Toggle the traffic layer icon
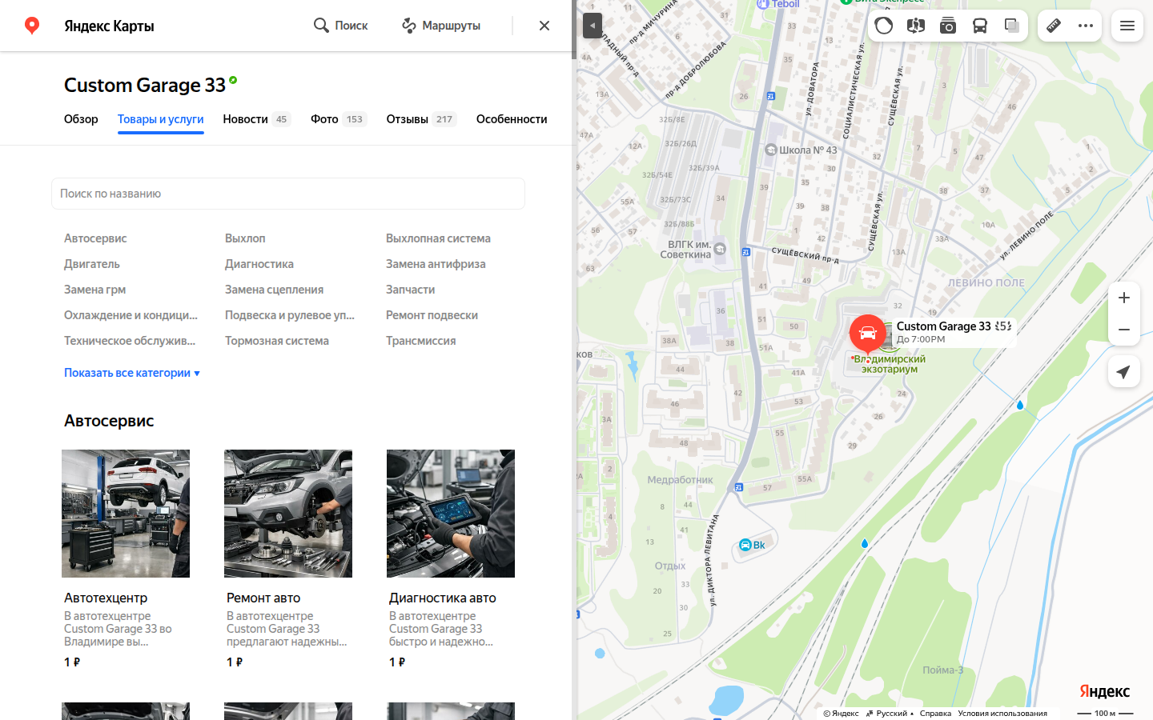Viewport: 1153px width, 720px height. tap(884, 26)
